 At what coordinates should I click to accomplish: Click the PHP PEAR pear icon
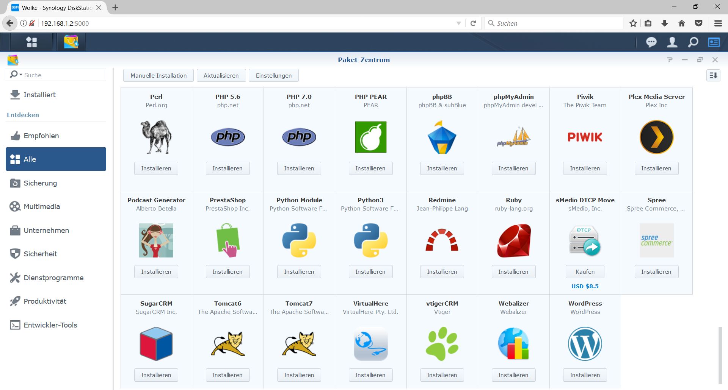371,137
